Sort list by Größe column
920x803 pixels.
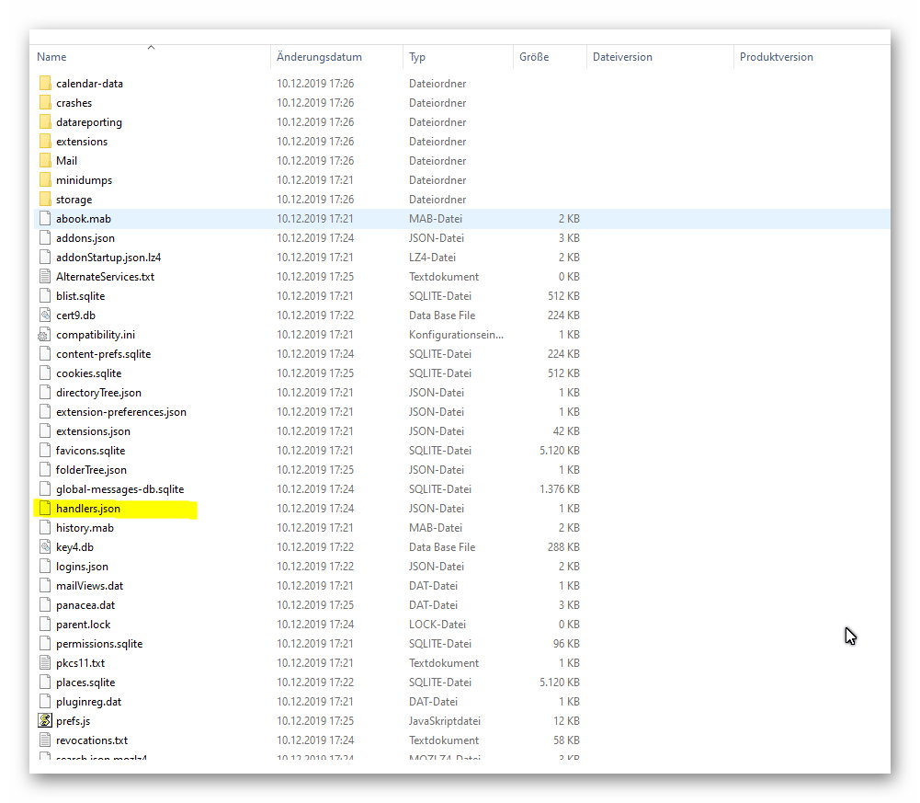click(534, 57)
